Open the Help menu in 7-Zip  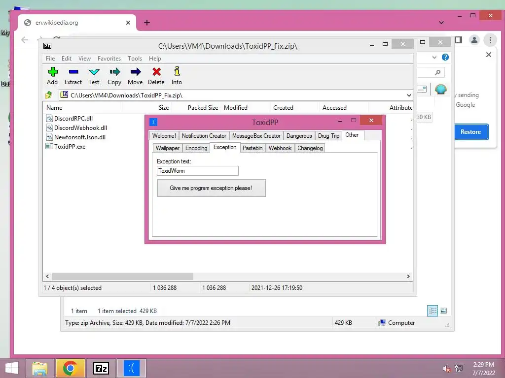pos(155,59)
